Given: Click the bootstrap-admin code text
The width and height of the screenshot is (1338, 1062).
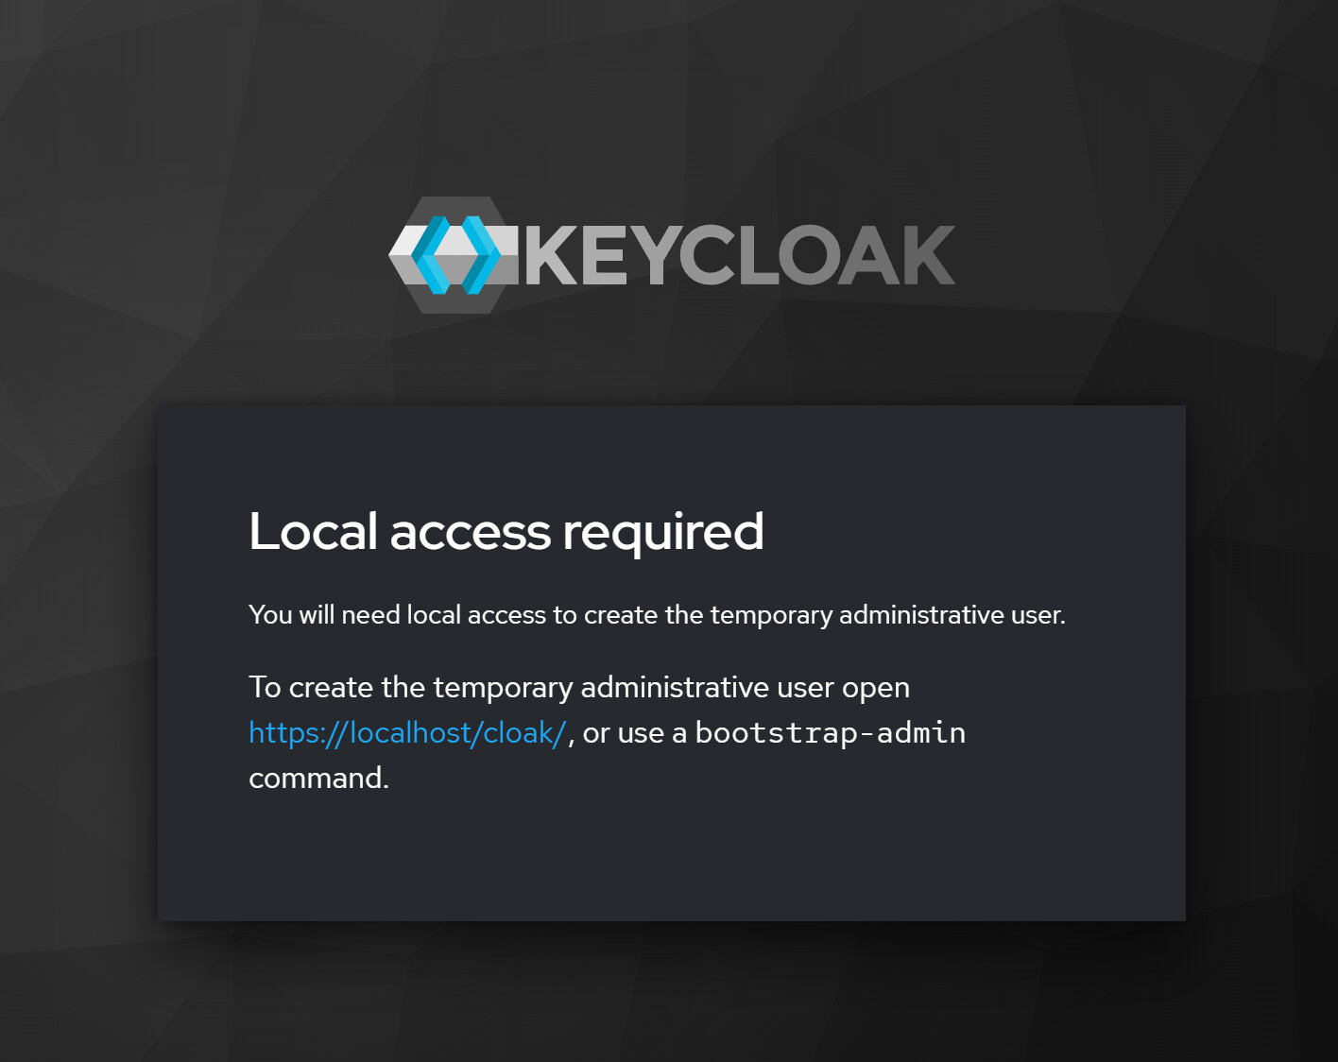Looking at the screenshot, I should coord(831,733).
